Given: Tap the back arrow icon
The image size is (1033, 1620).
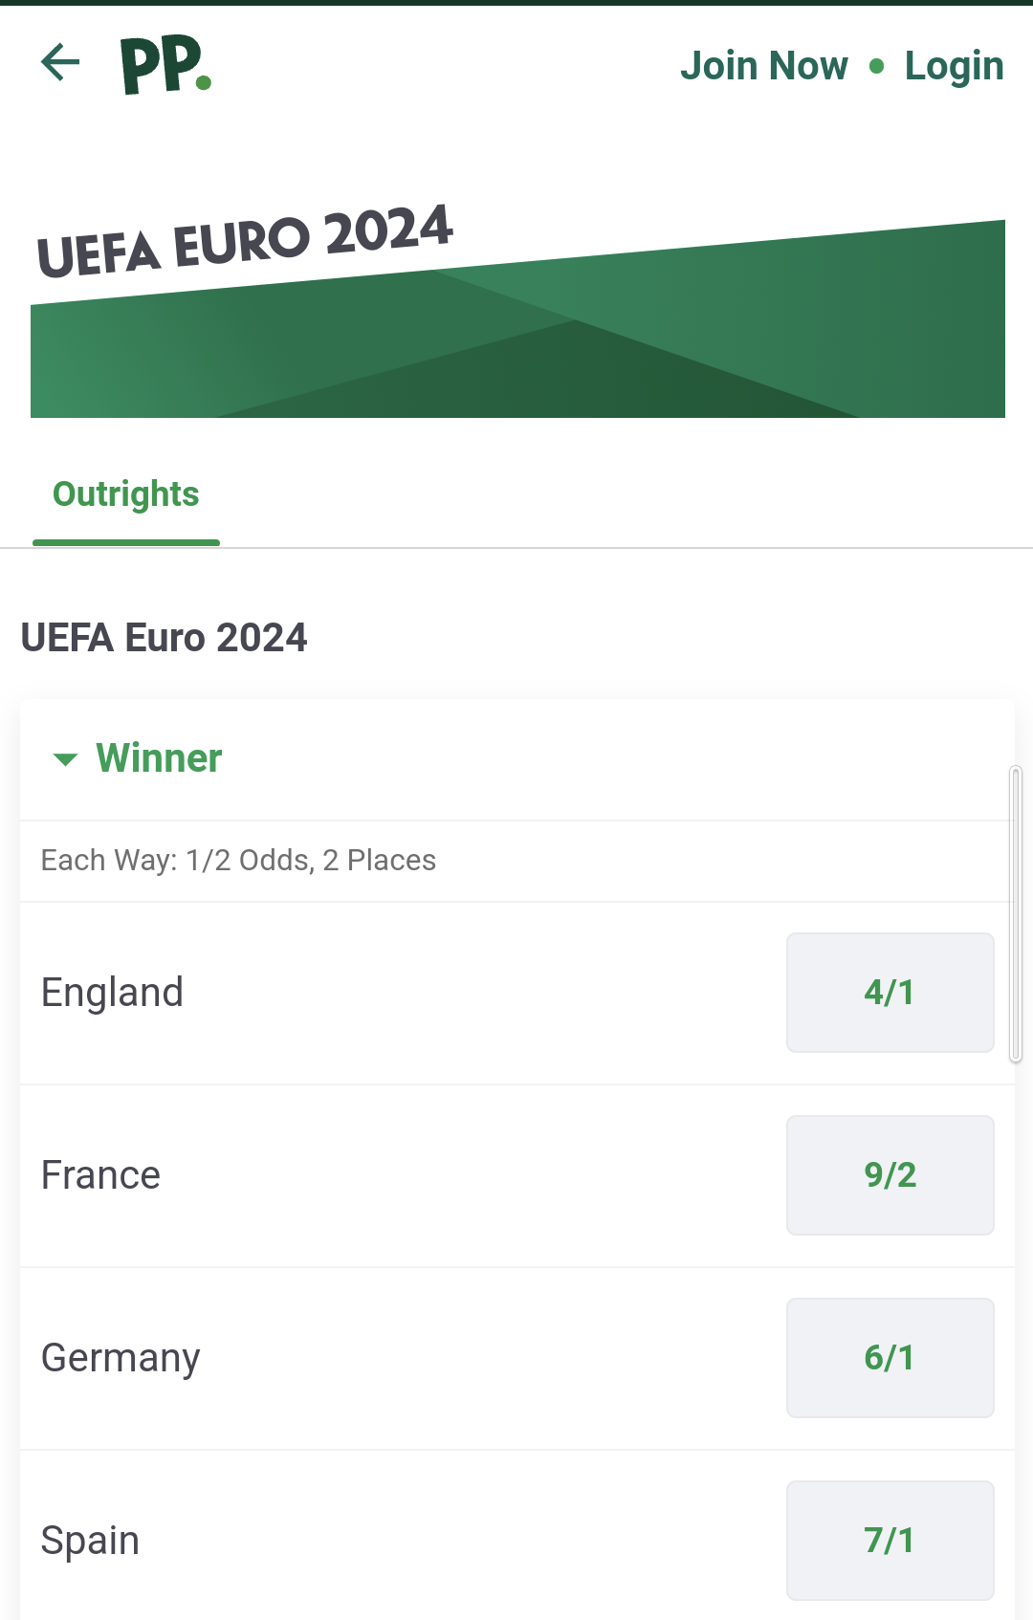Looking at the screenshot, I should click(x=60, y=63).
